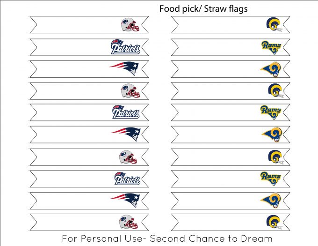Select the Patriots head logo in the sixth left flag

(x=126, y=134)
